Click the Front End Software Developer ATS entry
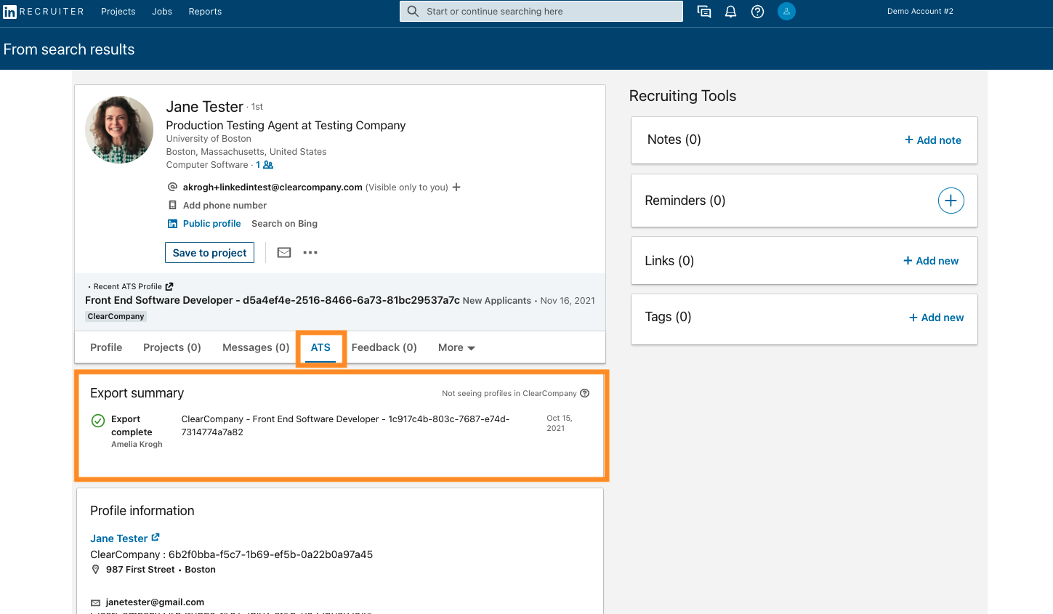Screen dimensions: 1053x614 [x=273, y=300]
